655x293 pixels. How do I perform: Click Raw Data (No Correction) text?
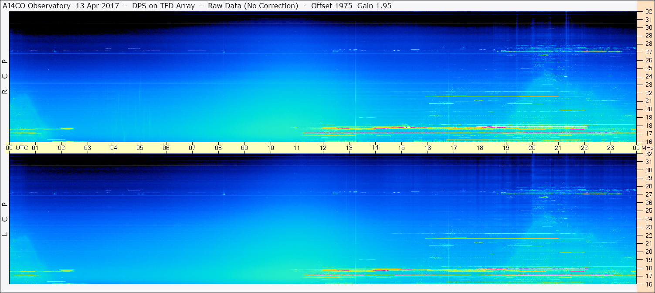click(x=253, y=6)
